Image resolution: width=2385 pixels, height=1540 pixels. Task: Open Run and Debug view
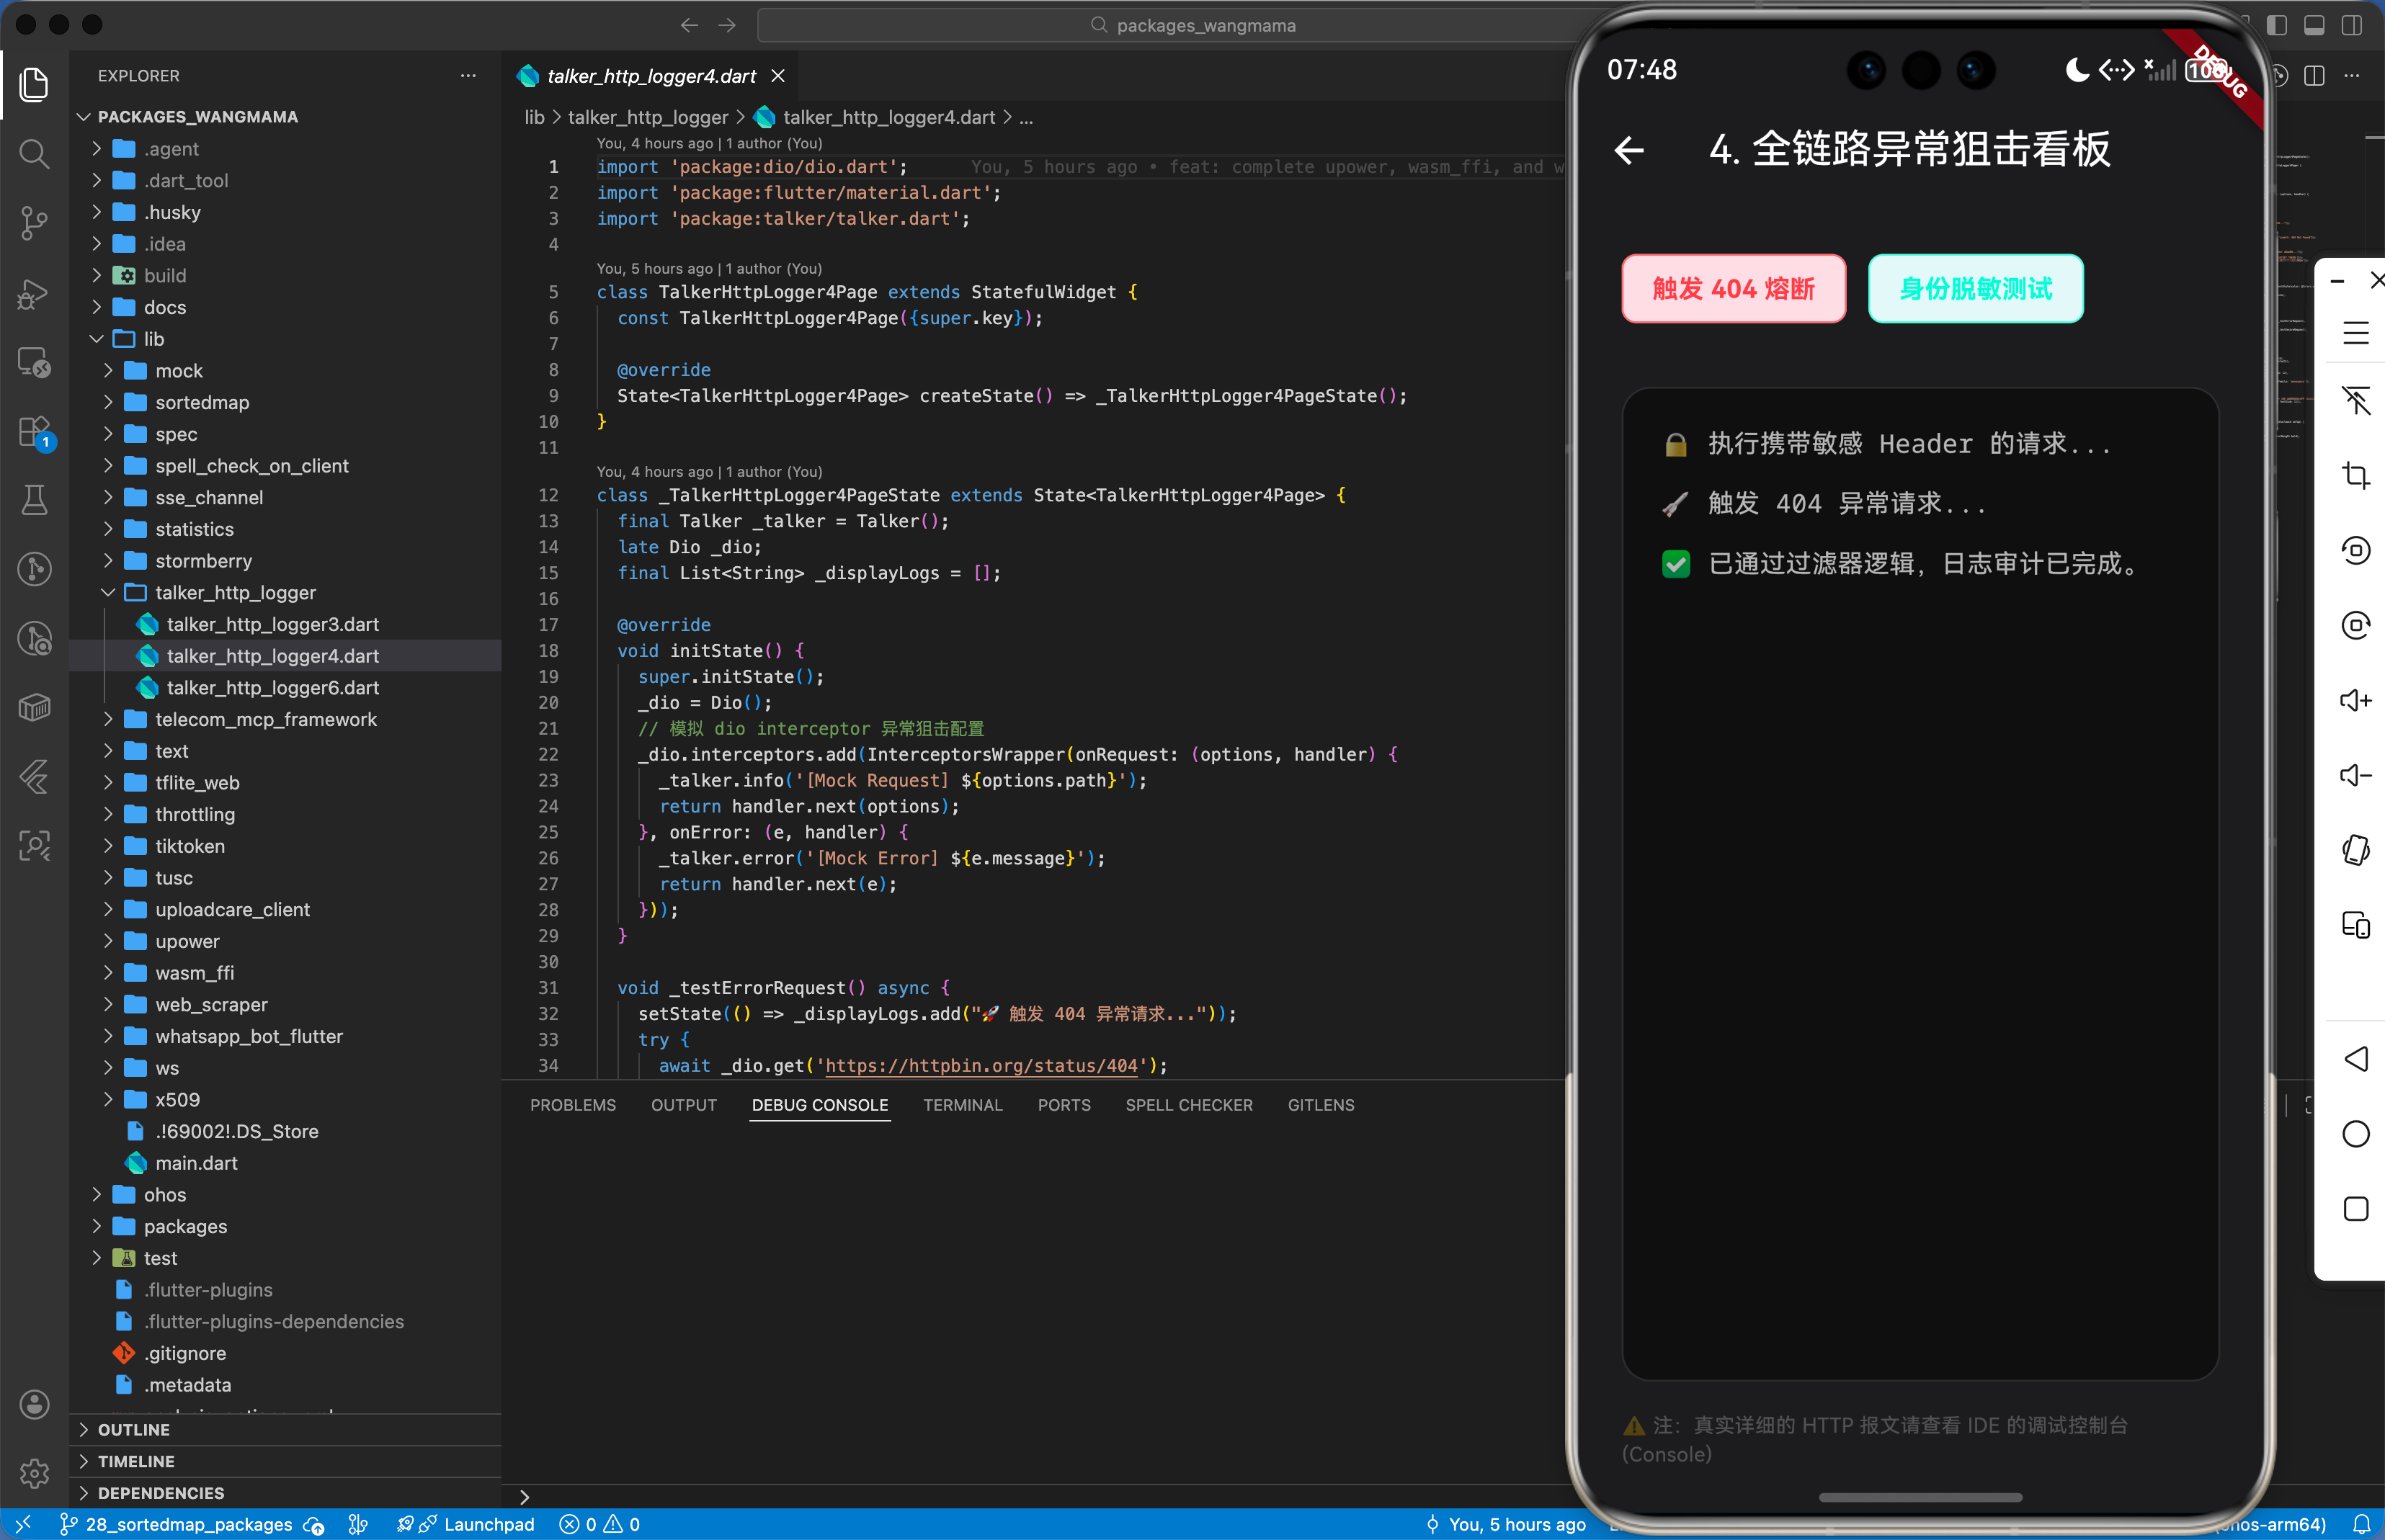(34, 292)
